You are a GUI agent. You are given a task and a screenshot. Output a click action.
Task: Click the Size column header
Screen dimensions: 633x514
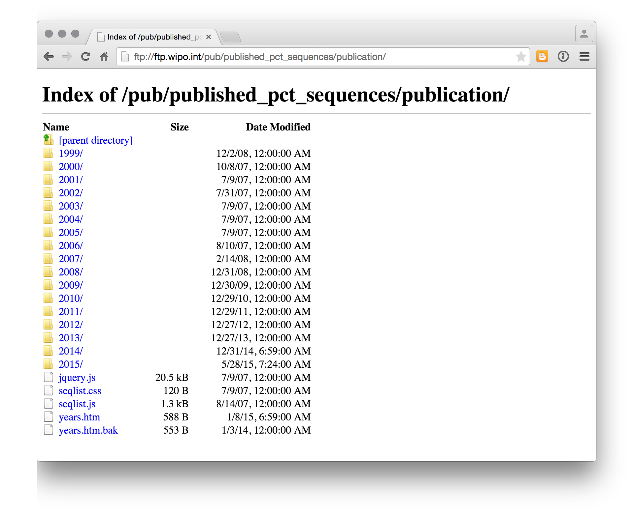click(x=180, y=127)
